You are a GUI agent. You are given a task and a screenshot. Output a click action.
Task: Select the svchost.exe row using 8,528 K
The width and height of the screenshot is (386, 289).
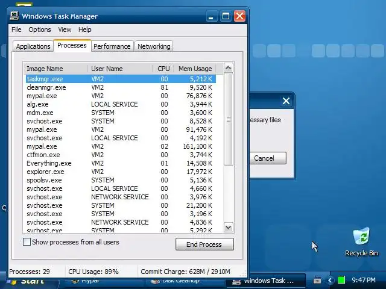[x=121, y=121]
